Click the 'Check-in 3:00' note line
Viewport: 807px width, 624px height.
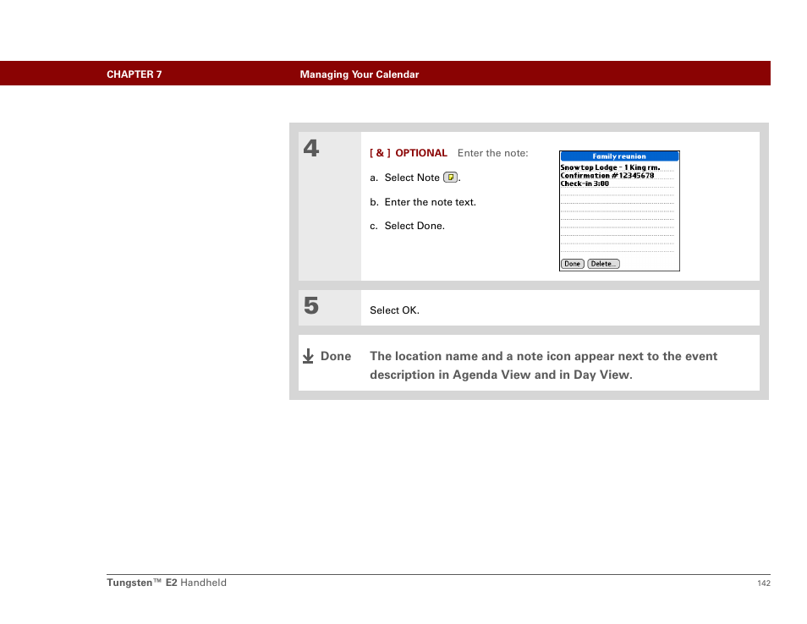(x=585, y=183)
